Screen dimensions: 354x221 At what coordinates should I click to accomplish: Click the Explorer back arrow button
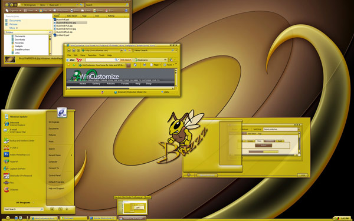6,5
